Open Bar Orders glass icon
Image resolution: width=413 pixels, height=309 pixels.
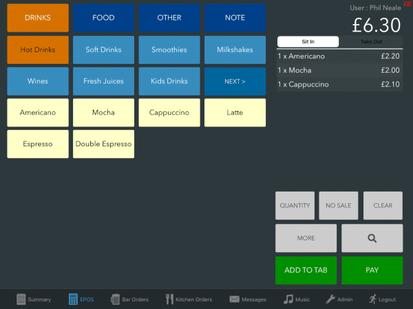(116, 299)
